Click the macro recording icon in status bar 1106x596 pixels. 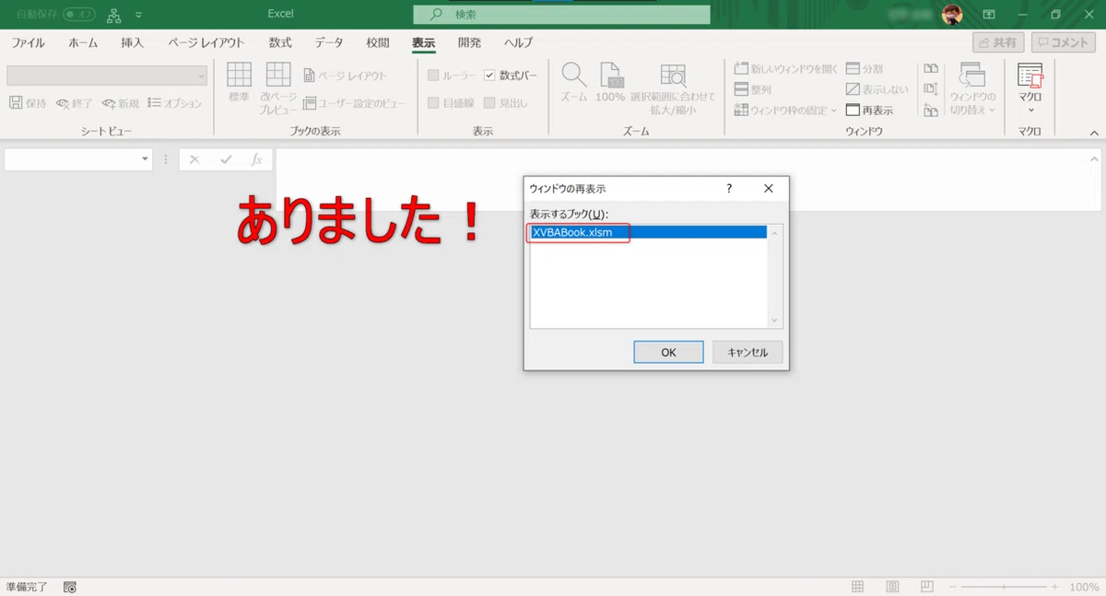pos(70,587)
